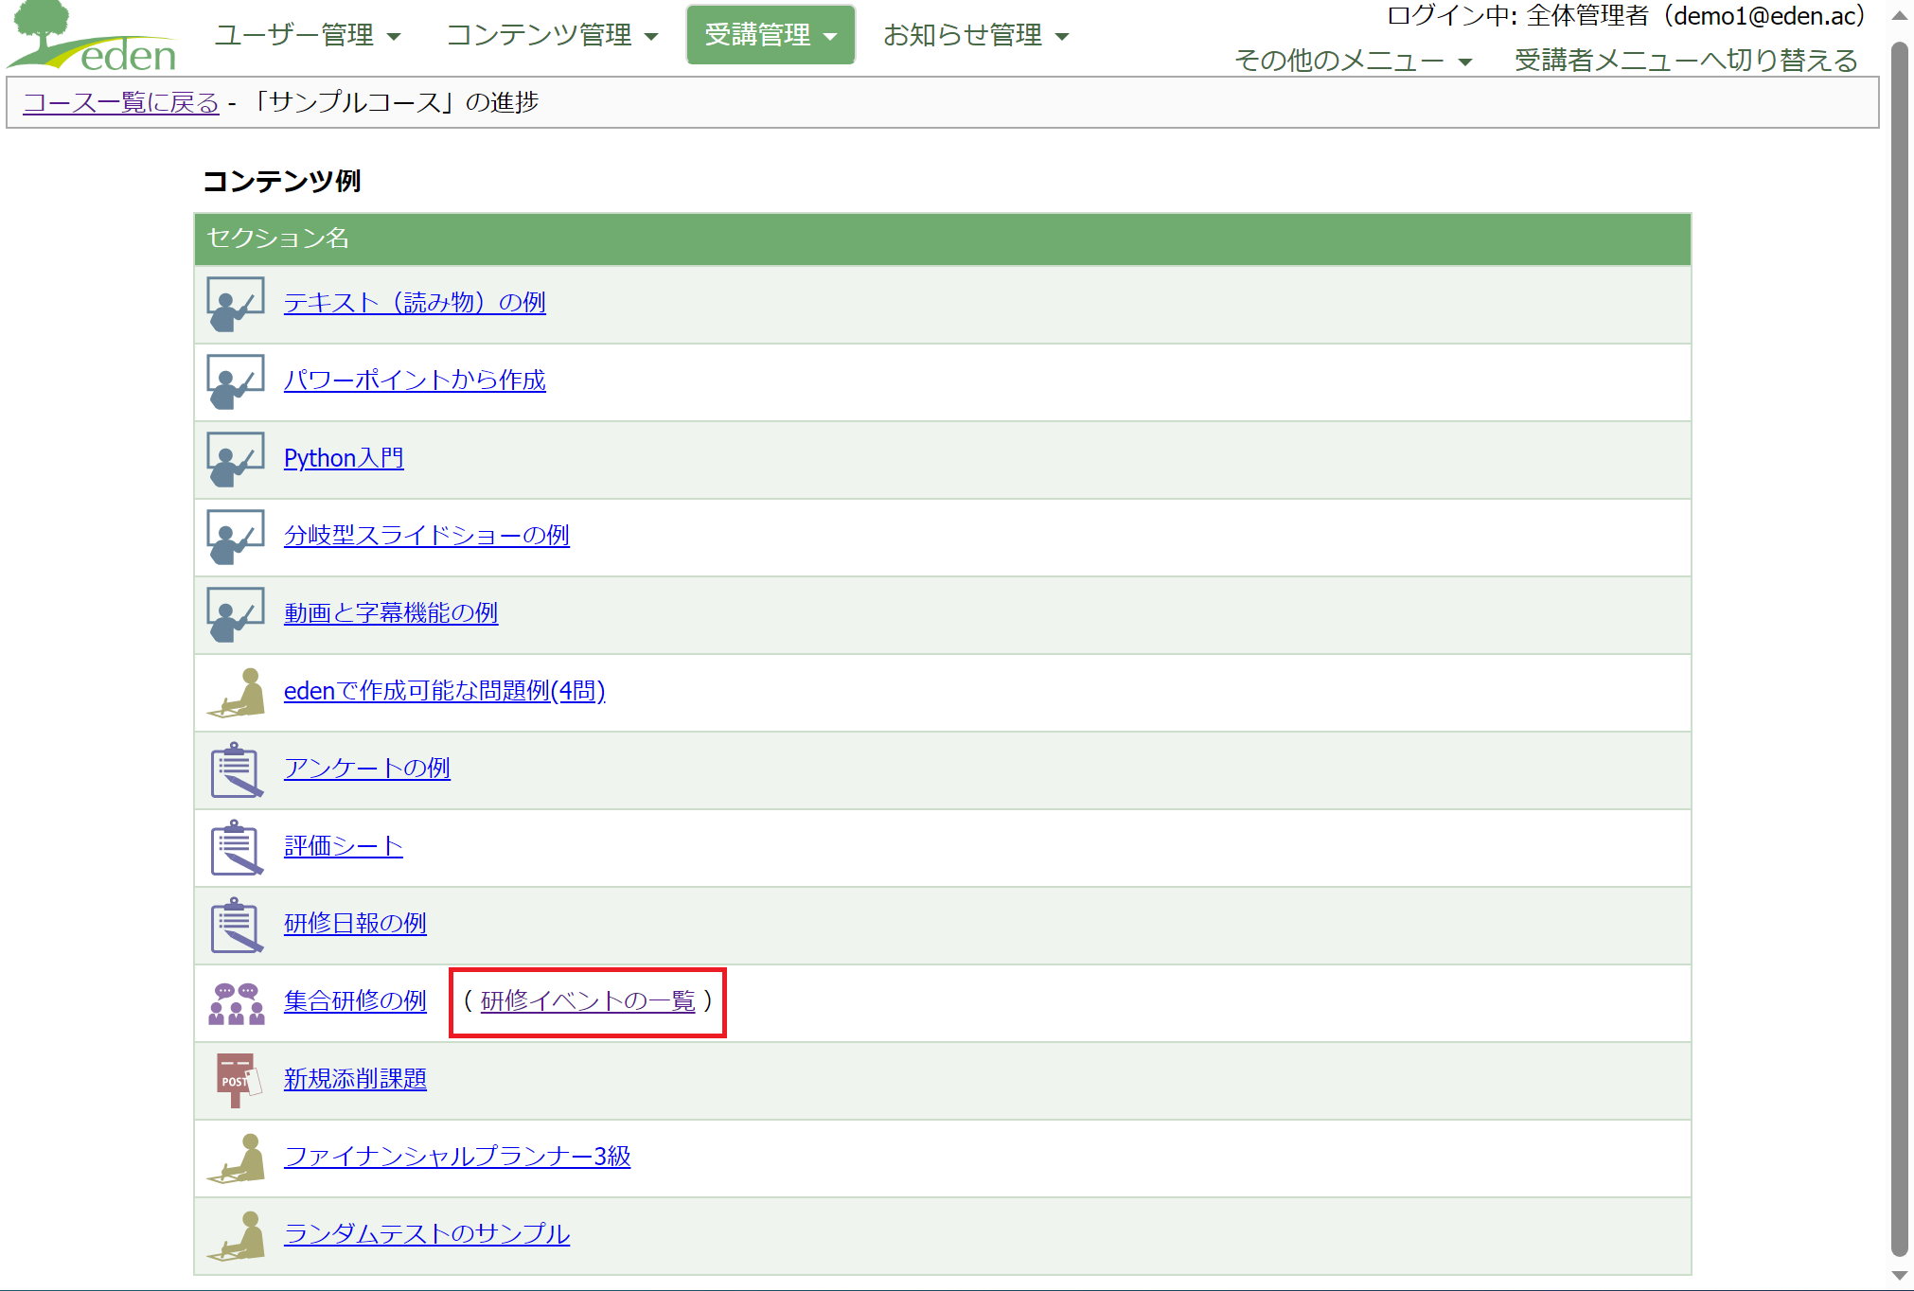This screenshot has height=1291, width=1914.
Task: Click the scrollbar down arrow
Action: [x=1899, y=1276]
